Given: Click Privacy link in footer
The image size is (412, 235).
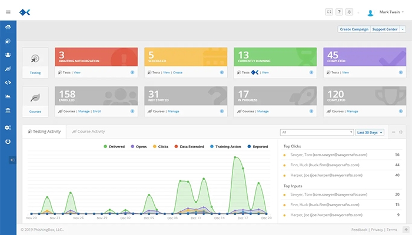Looking at the screenshot, I should tap(377, 230).
